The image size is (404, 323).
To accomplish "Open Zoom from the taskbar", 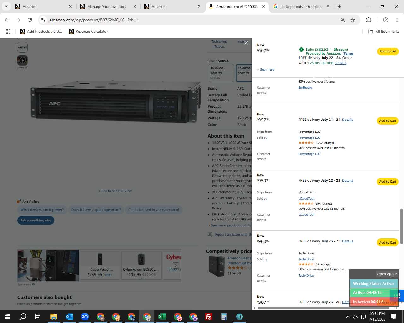I will point(85,317).
